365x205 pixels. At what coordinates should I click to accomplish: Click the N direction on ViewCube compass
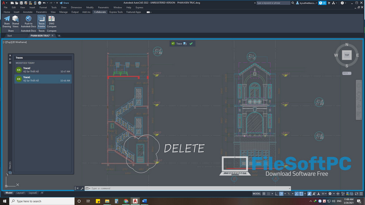[347, 45]
